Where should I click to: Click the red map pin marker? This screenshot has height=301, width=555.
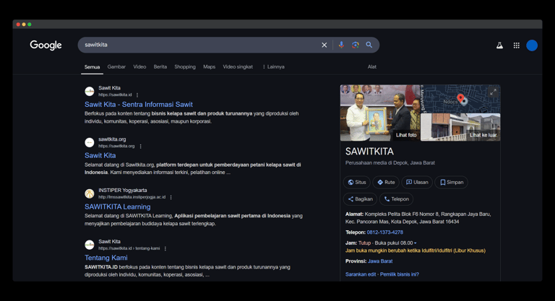(x=460, y=98)
